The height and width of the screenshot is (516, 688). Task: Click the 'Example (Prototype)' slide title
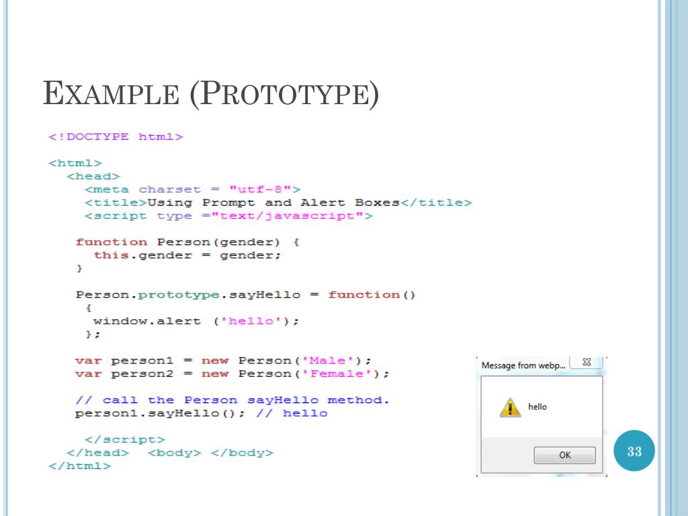click(210, 93)
